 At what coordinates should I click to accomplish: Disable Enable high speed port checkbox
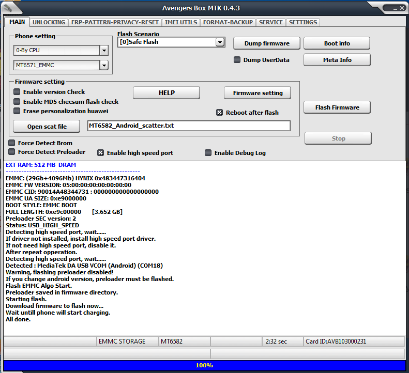coord(100,153)
